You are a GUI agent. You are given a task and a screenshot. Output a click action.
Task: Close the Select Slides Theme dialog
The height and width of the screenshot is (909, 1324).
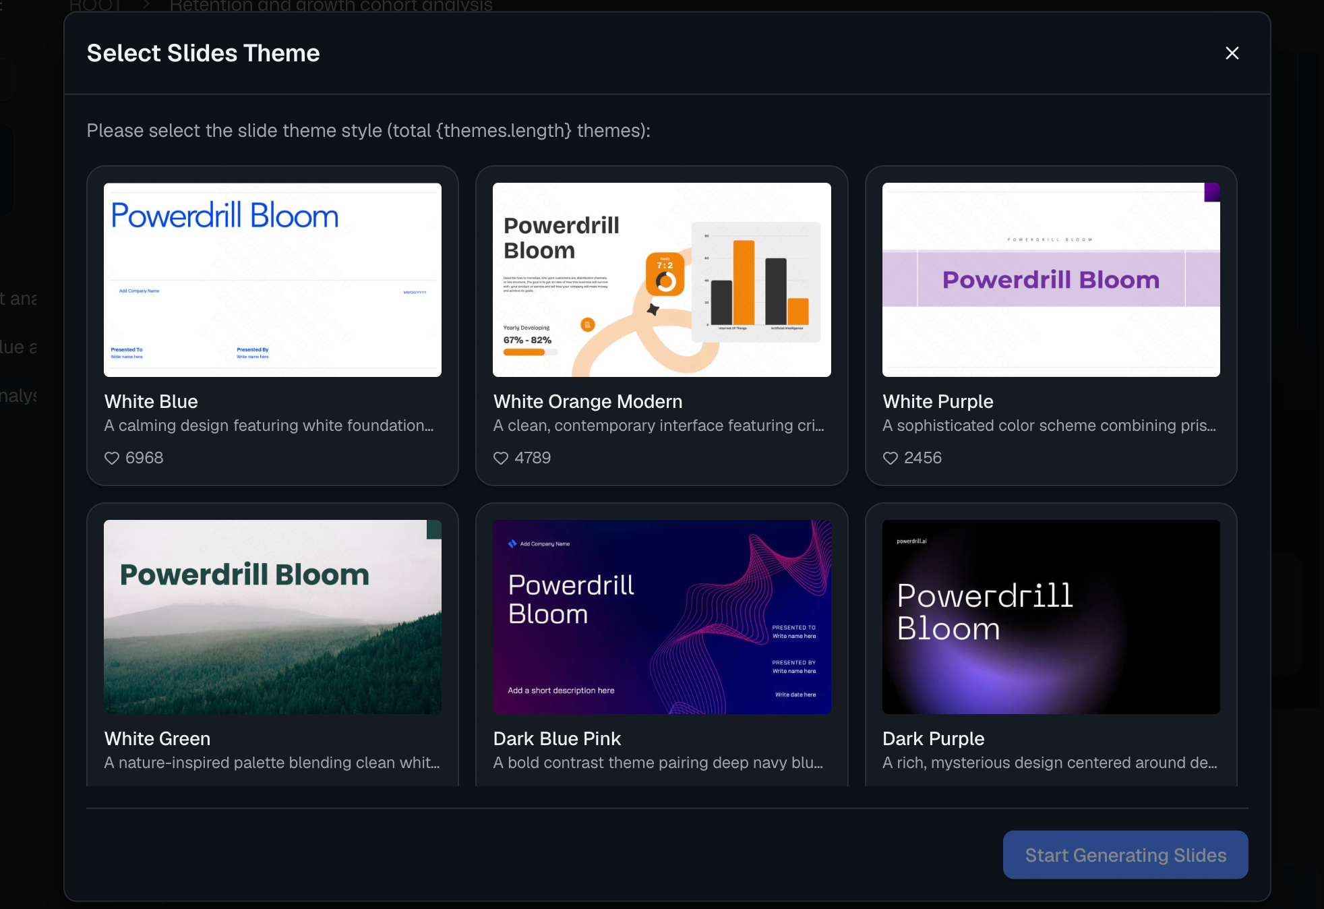point(1232,53)
